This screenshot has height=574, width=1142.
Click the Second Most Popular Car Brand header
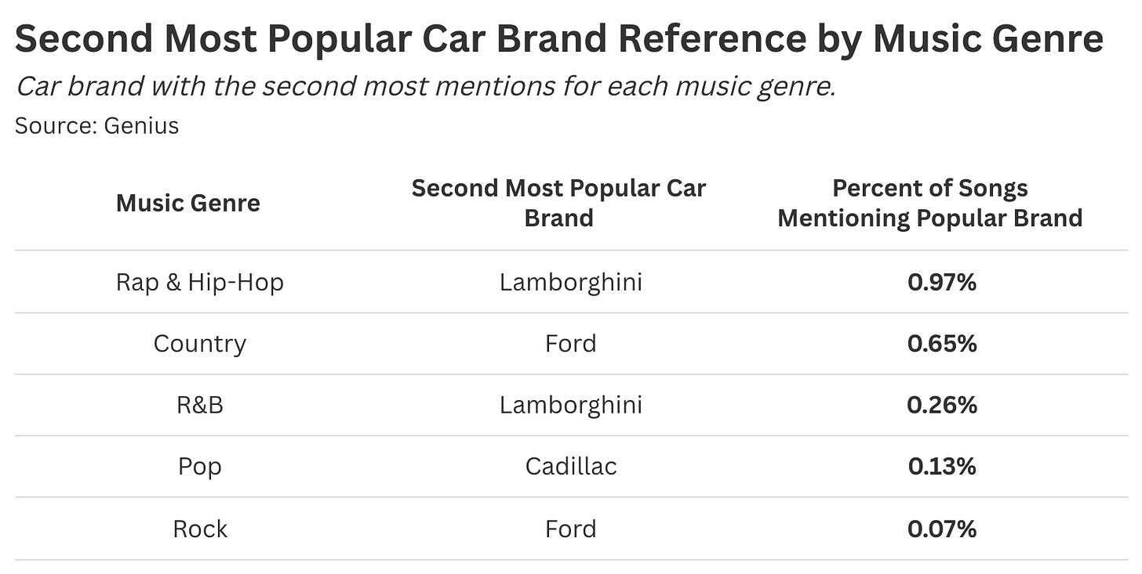pos(558,203)
